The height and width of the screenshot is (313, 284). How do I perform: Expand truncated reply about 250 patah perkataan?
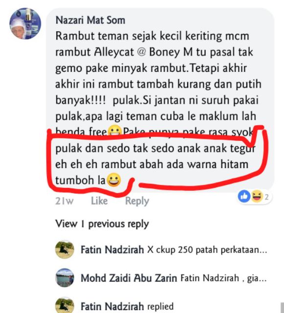207,250
